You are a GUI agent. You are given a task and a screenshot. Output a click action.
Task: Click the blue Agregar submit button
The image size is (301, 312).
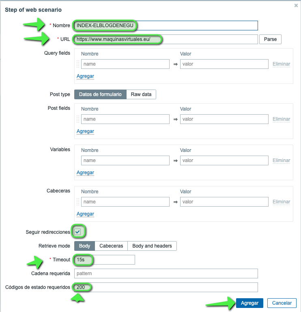(250, 303)
